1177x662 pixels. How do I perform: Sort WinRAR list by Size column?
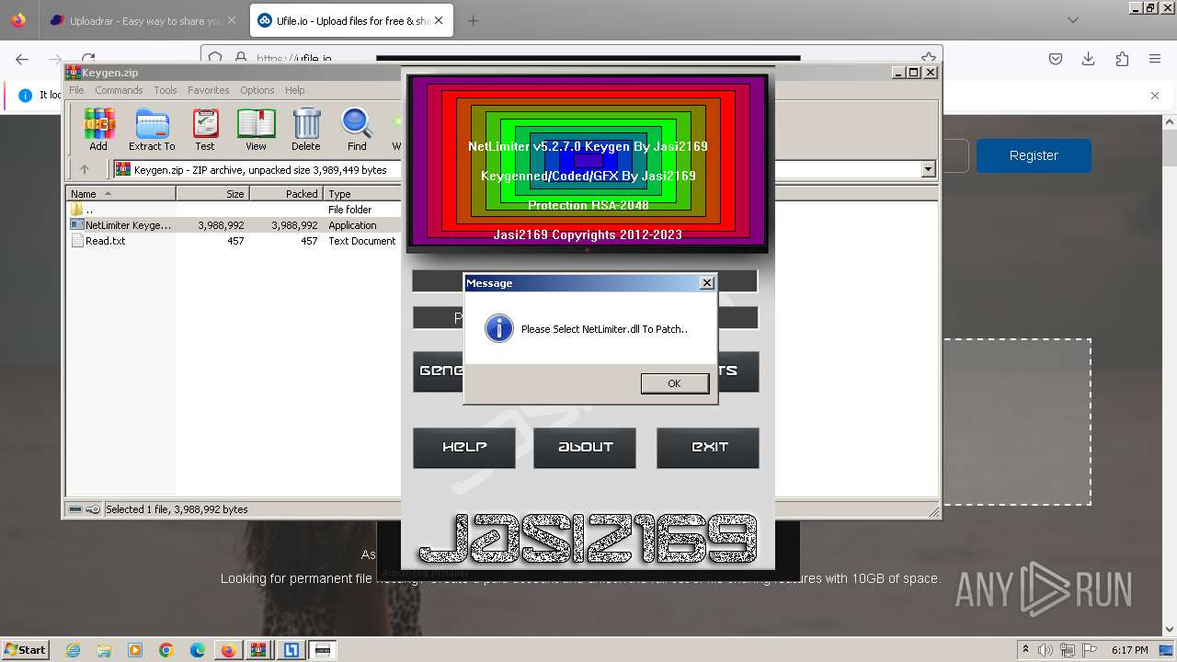[212, 193]
